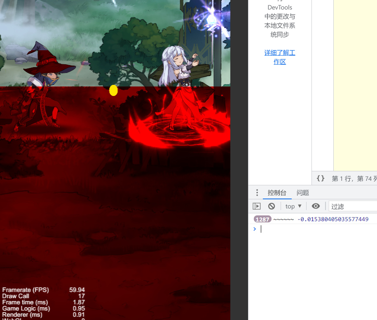The image size is (377, 320).
Task: Click the logged value -0.015380405035577449
Action: click(x=333, y=219)
